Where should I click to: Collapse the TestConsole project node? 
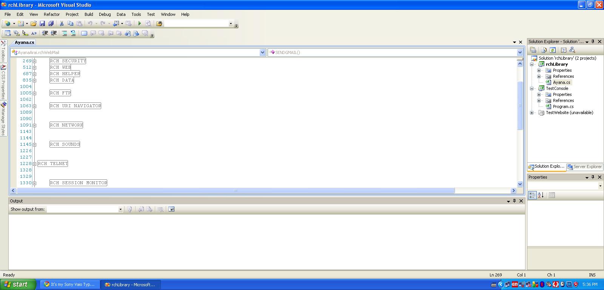(532, 88)
